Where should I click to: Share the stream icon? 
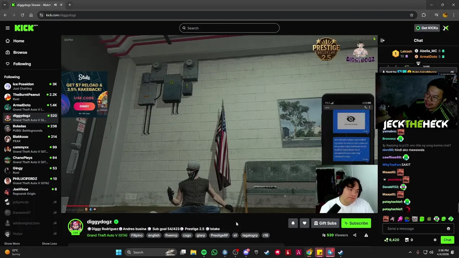(x=355, y=235)
